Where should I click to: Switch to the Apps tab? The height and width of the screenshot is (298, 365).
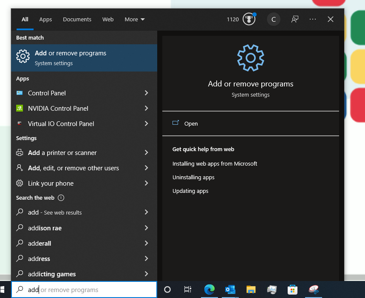click(x=45, y=19)
